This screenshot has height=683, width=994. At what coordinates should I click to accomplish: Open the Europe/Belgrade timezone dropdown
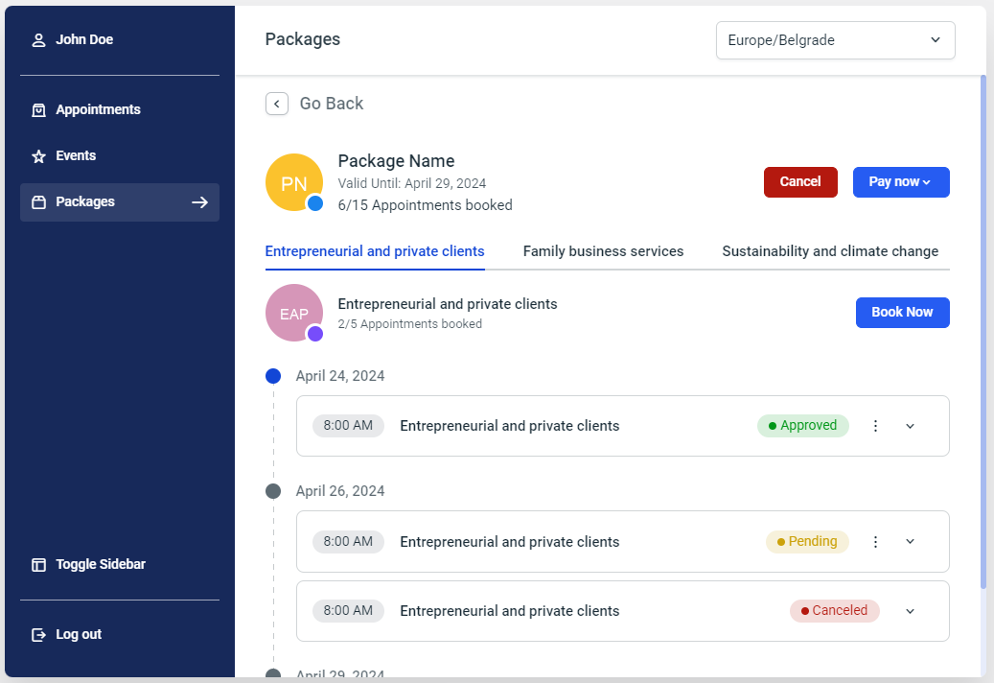(836, 40)
